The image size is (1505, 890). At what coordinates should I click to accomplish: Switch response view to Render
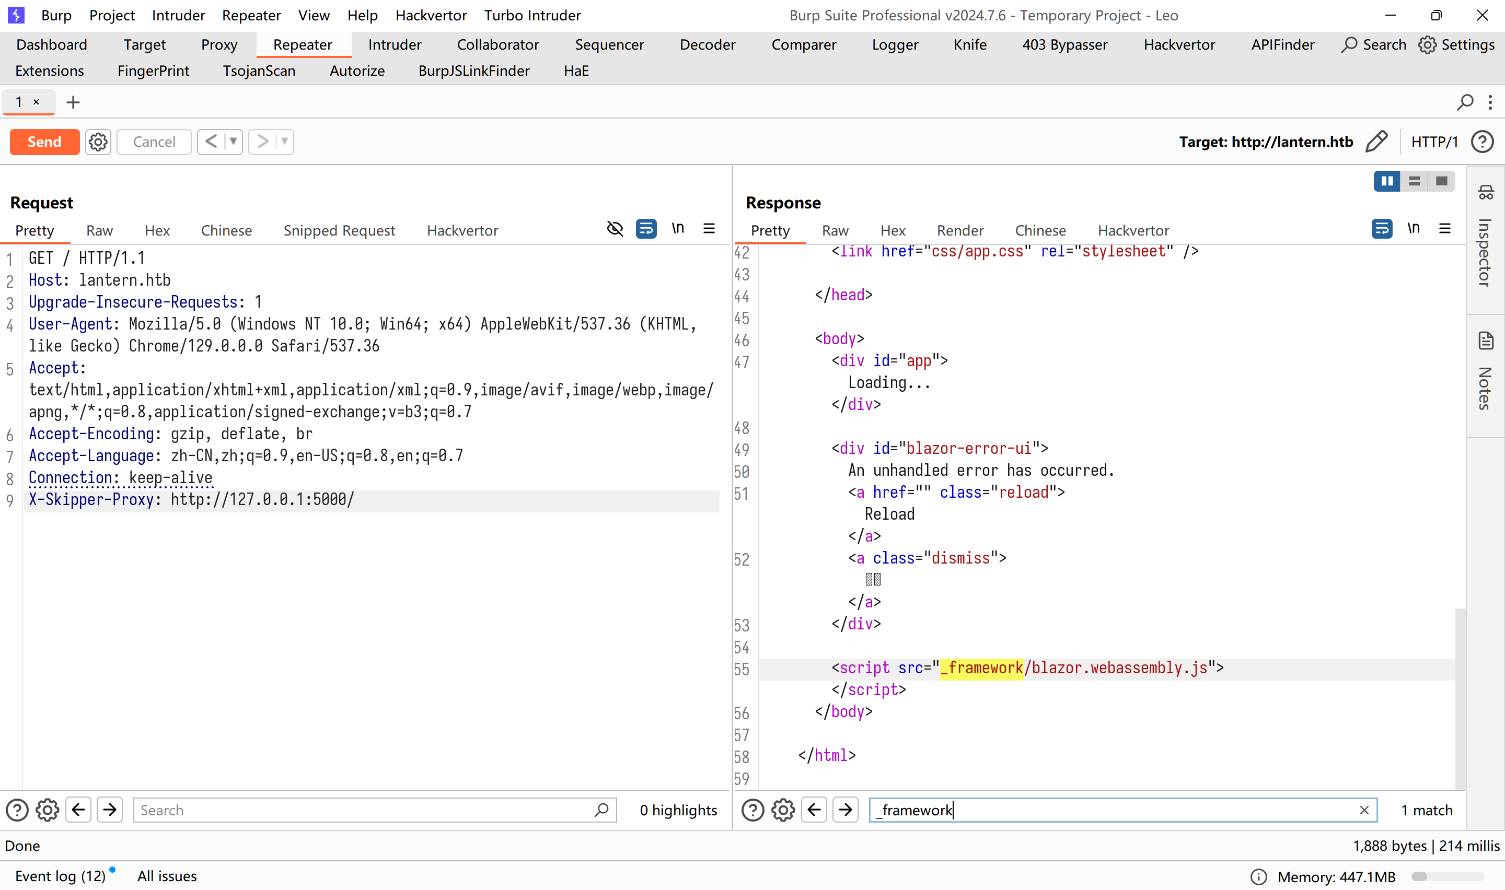click(960, 230)
